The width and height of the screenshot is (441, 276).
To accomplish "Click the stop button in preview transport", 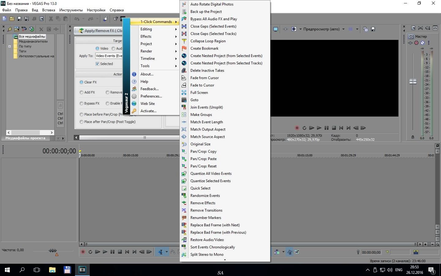I will (x=334, y=128).
